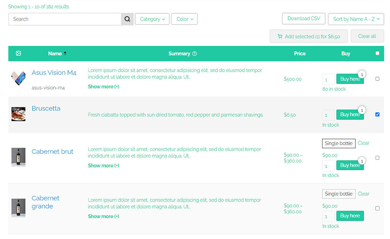This screenshot has width=390, height=239.
Task: Click the Price column header
Action: (x=300, y=54)
